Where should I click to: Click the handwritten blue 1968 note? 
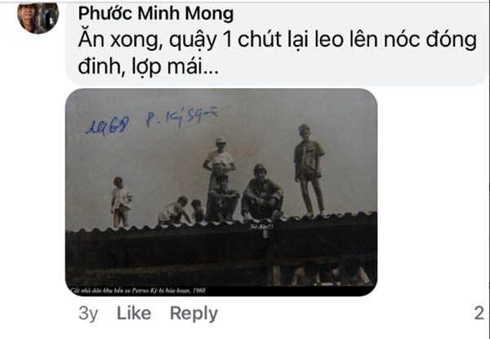[x=107, y=126]
